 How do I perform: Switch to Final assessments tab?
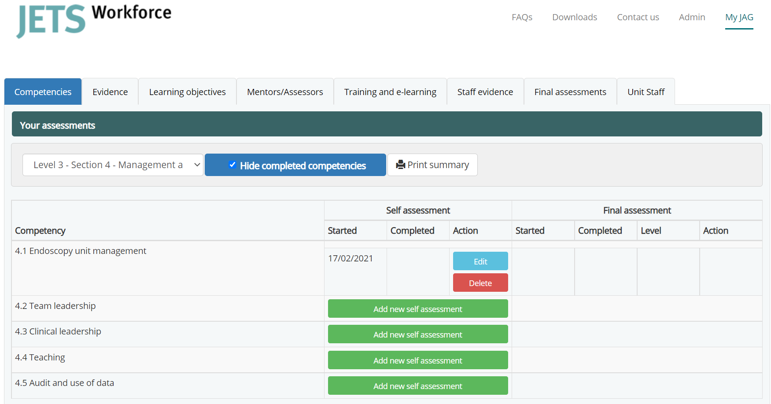pyautogui.click(x=570, y=92)
